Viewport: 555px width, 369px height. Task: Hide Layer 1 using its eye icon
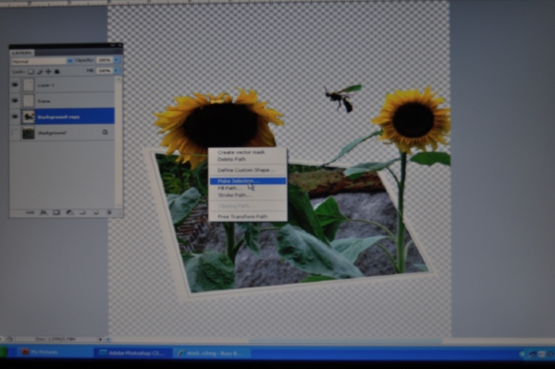pos(15,85)
